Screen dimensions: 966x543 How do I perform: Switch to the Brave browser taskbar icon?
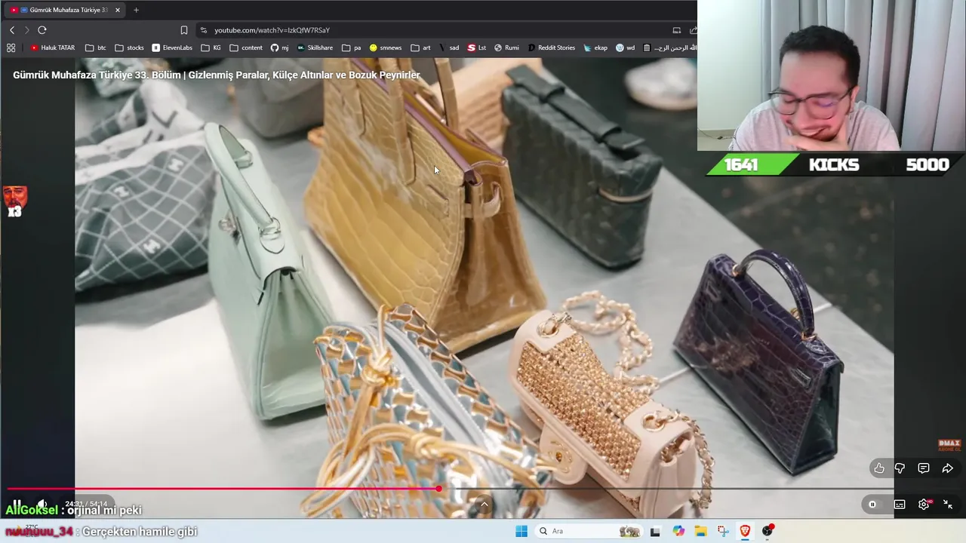click(x=746, y=531)
